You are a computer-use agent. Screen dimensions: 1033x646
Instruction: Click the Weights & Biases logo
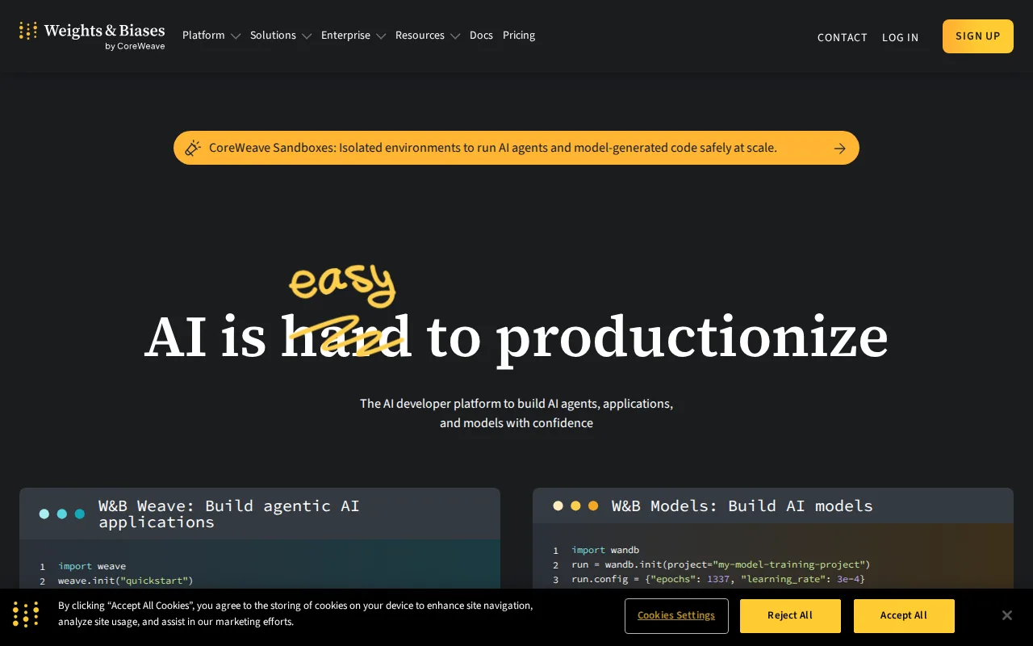click(92, 36)
